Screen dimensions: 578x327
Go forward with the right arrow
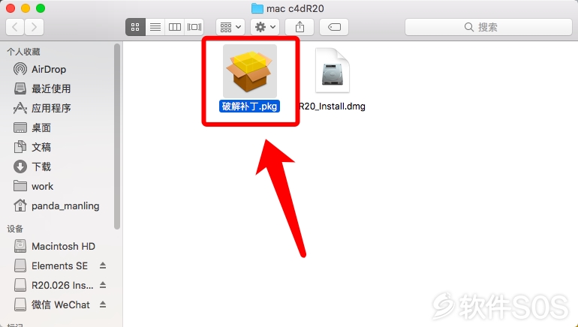tap(35, 27)
